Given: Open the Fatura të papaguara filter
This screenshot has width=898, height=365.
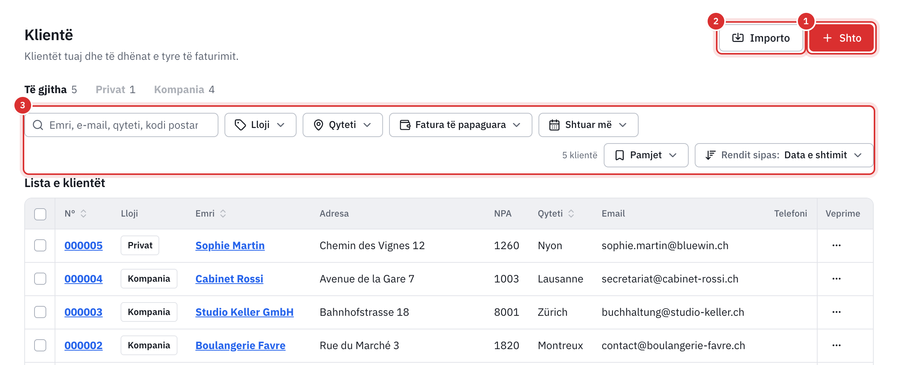Looking at the screenshot, I should [x=460, y=125].
